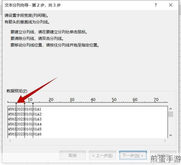Go back with the 上一步(B) button
Screen dimensions: 181x165
click(x=102, y=155)
